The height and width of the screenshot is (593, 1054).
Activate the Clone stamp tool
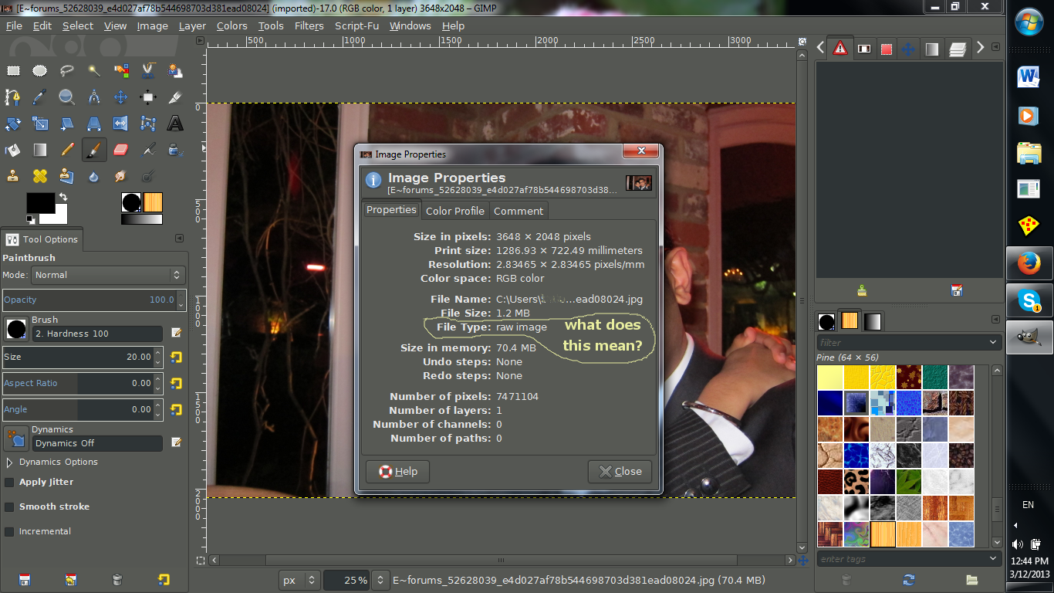[12, 175]
